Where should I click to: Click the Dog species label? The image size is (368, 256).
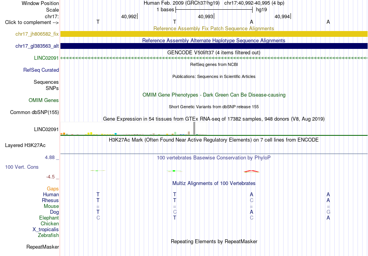[55, 212]
